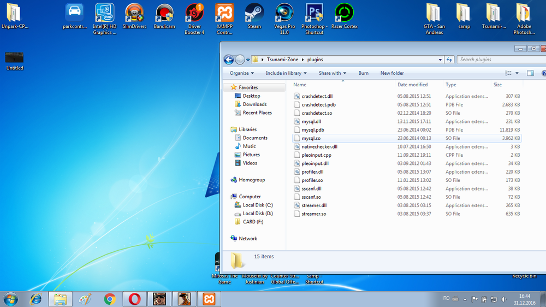The image size is (546, 307).
Task: Open the Include in library dropdown
Action: pyautogui.click(x=286, y=73)
